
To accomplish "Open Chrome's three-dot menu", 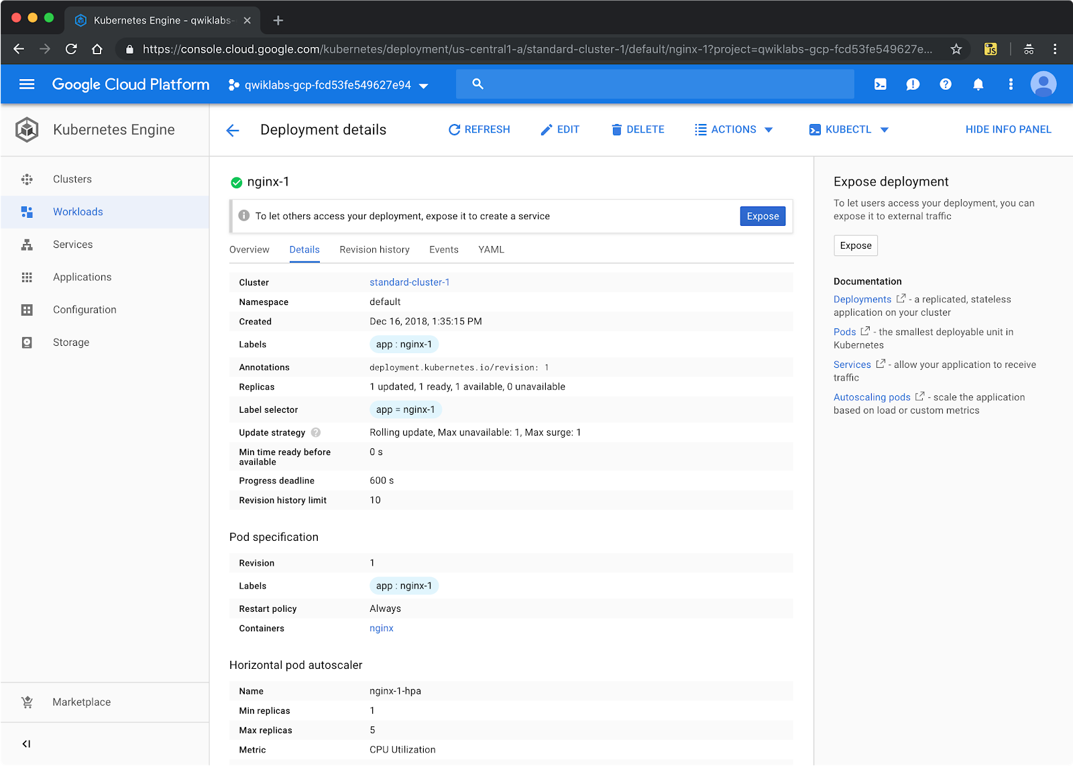I will coord(1055,49).
